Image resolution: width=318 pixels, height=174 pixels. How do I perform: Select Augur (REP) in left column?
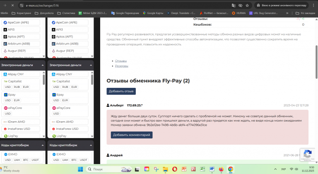click(21, 51)
